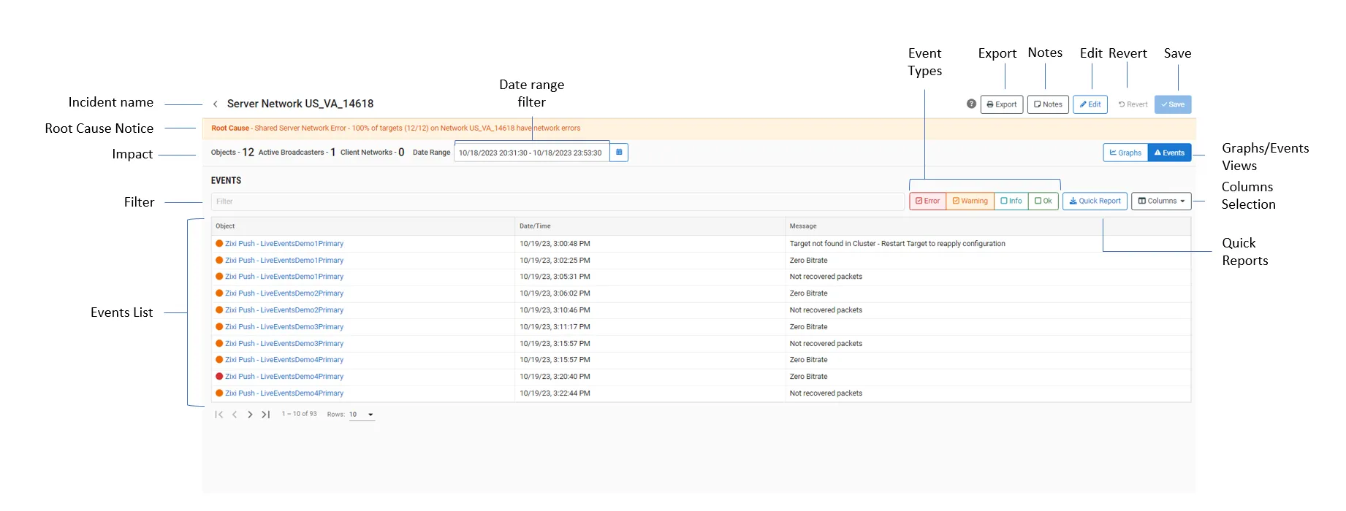1346x511 pixels.
Task: Click the '1 – 10 of 93' pagination text
Action: tap(300, 414)
